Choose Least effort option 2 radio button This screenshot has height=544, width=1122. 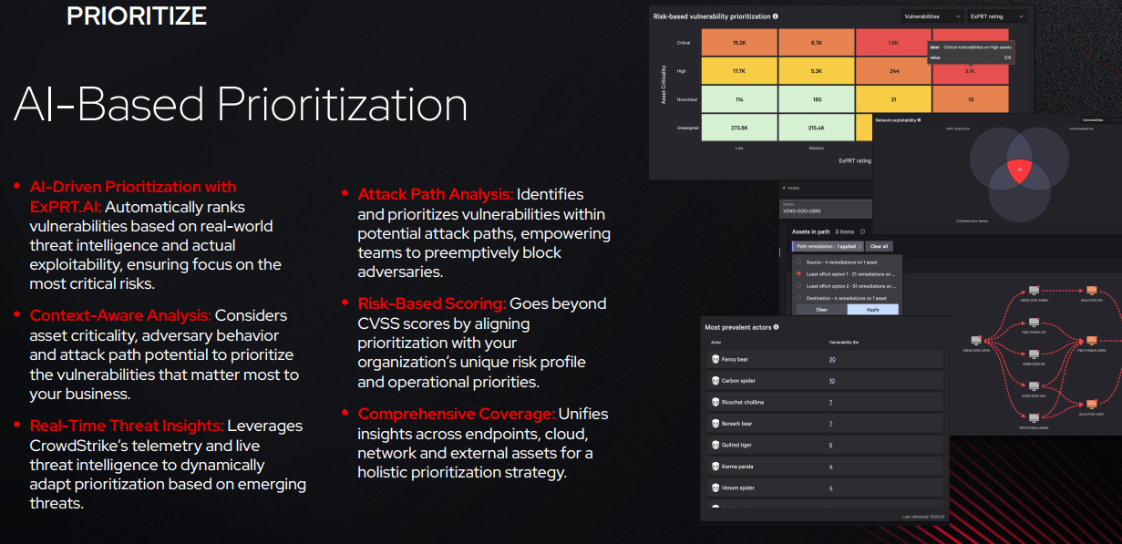coord(799,285)
